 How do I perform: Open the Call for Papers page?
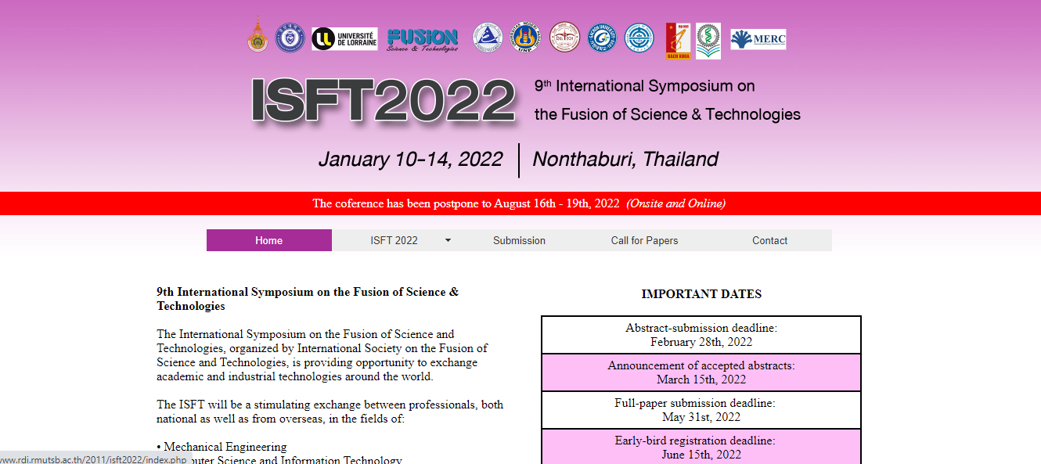coord(644,240)
